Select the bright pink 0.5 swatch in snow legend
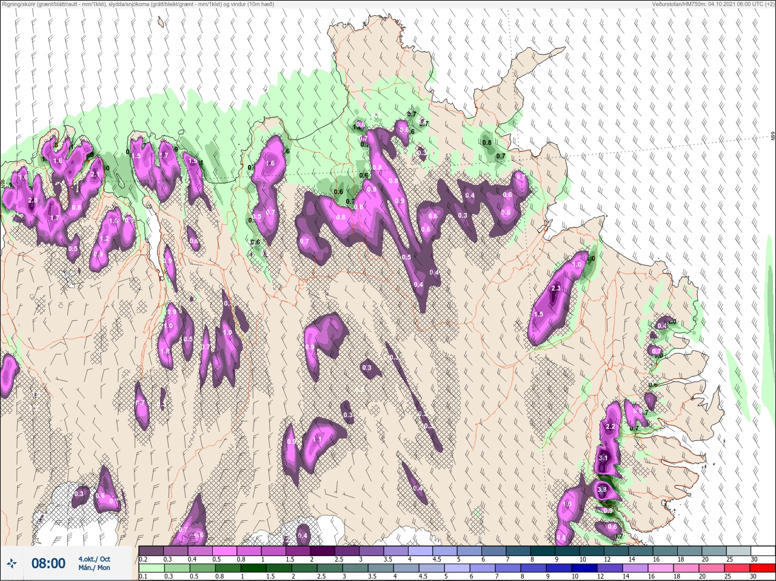This screenshot has height=581, width=776. tap(226, 551)
